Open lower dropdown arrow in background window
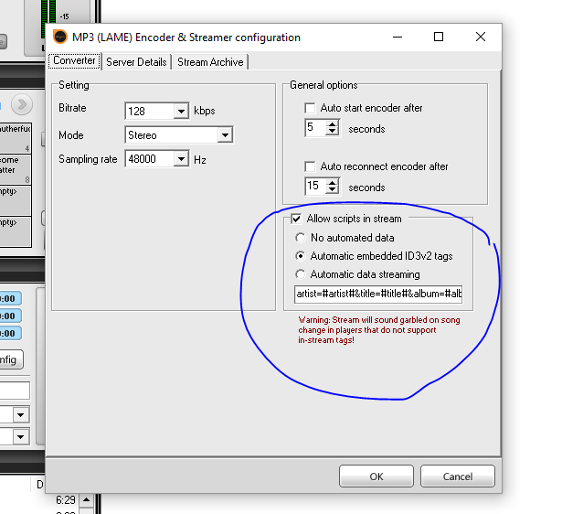The width and height of the screenshot is (562, 514). coord(21,437)
